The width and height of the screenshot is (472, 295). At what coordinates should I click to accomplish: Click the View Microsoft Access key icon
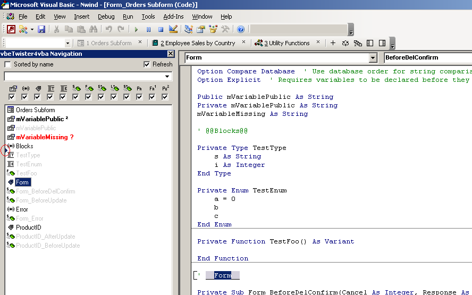pos(11,29)
